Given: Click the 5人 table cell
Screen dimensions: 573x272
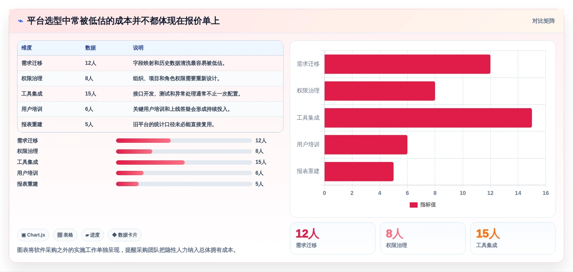Looking at the screenshot, I should (89, 124).
